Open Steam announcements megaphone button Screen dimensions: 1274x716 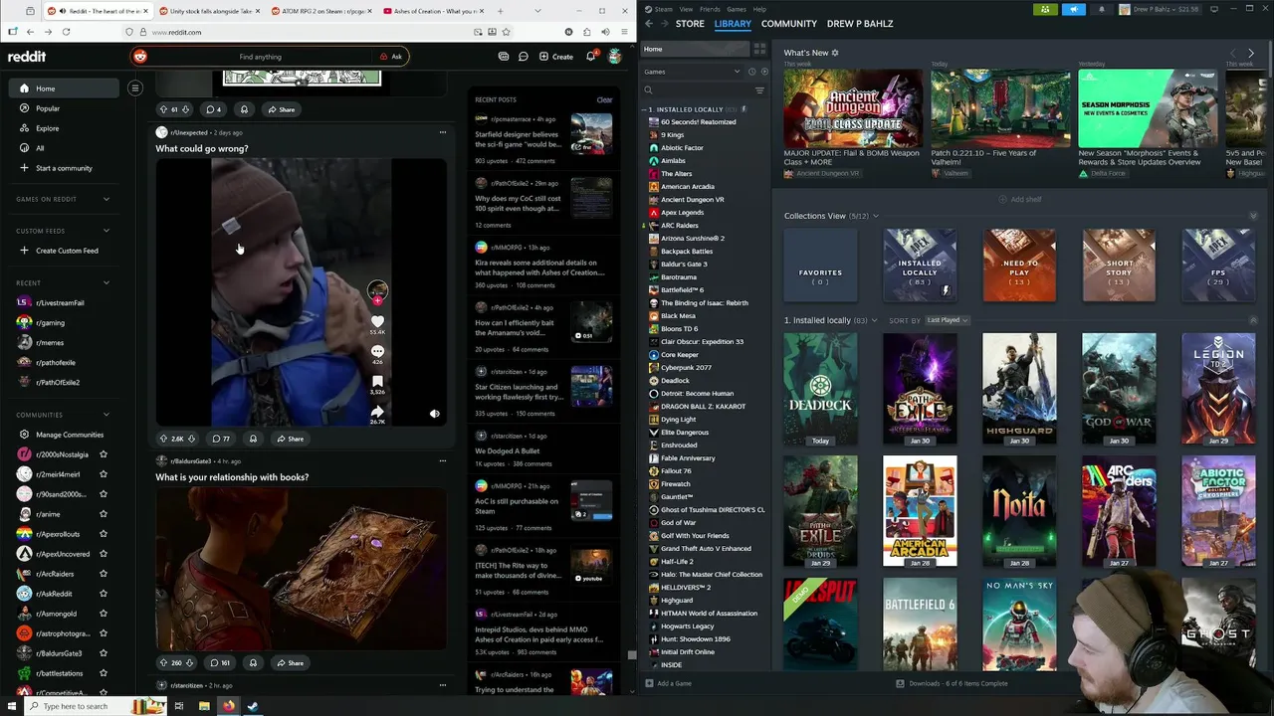[1074, 9]
